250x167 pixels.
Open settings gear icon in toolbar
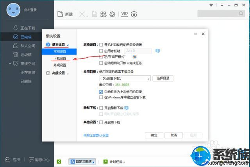click(x=112, y=14)
